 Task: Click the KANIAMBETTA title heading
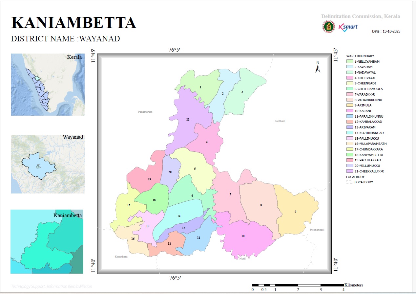point(74,23)
